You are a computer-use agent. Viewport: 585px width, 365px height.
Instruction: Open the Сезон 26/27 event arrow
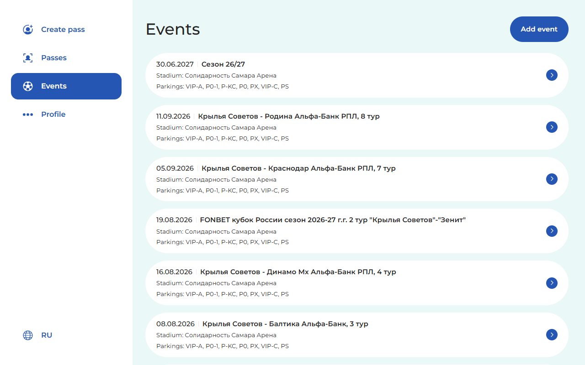[552, 75]
